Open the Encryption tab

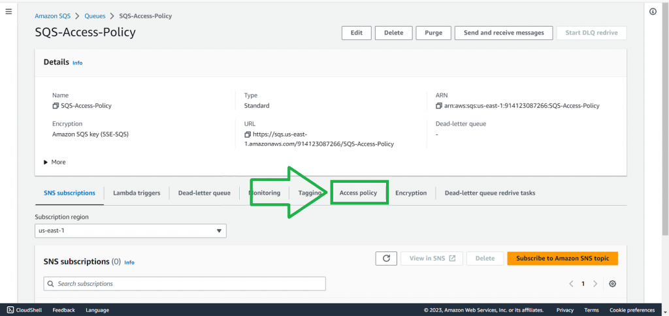(411, 193)
